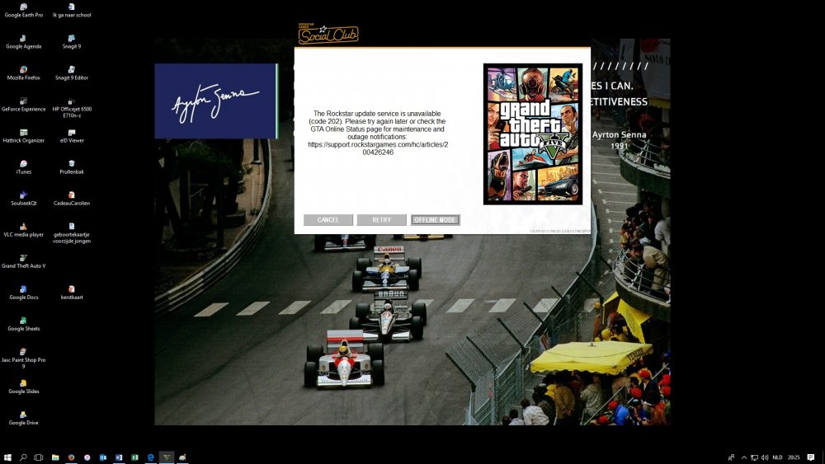
Task: Select the Jasc Paint Shop Pro 9 icon
Action: click(x=24, y=359)
